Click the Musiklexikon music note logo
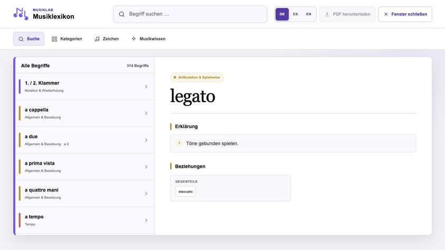The image size is (445, 250). [x=21, y=14]
